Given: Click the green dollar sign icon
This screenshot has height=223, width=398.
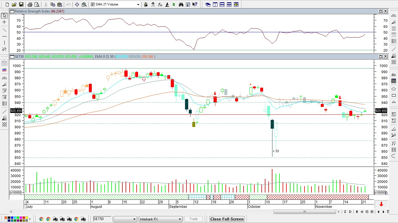Looking at the screenshot, I should (x=174, y=4).
